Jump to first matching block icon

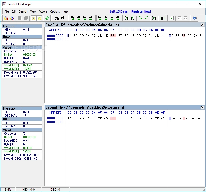(100, 18)
